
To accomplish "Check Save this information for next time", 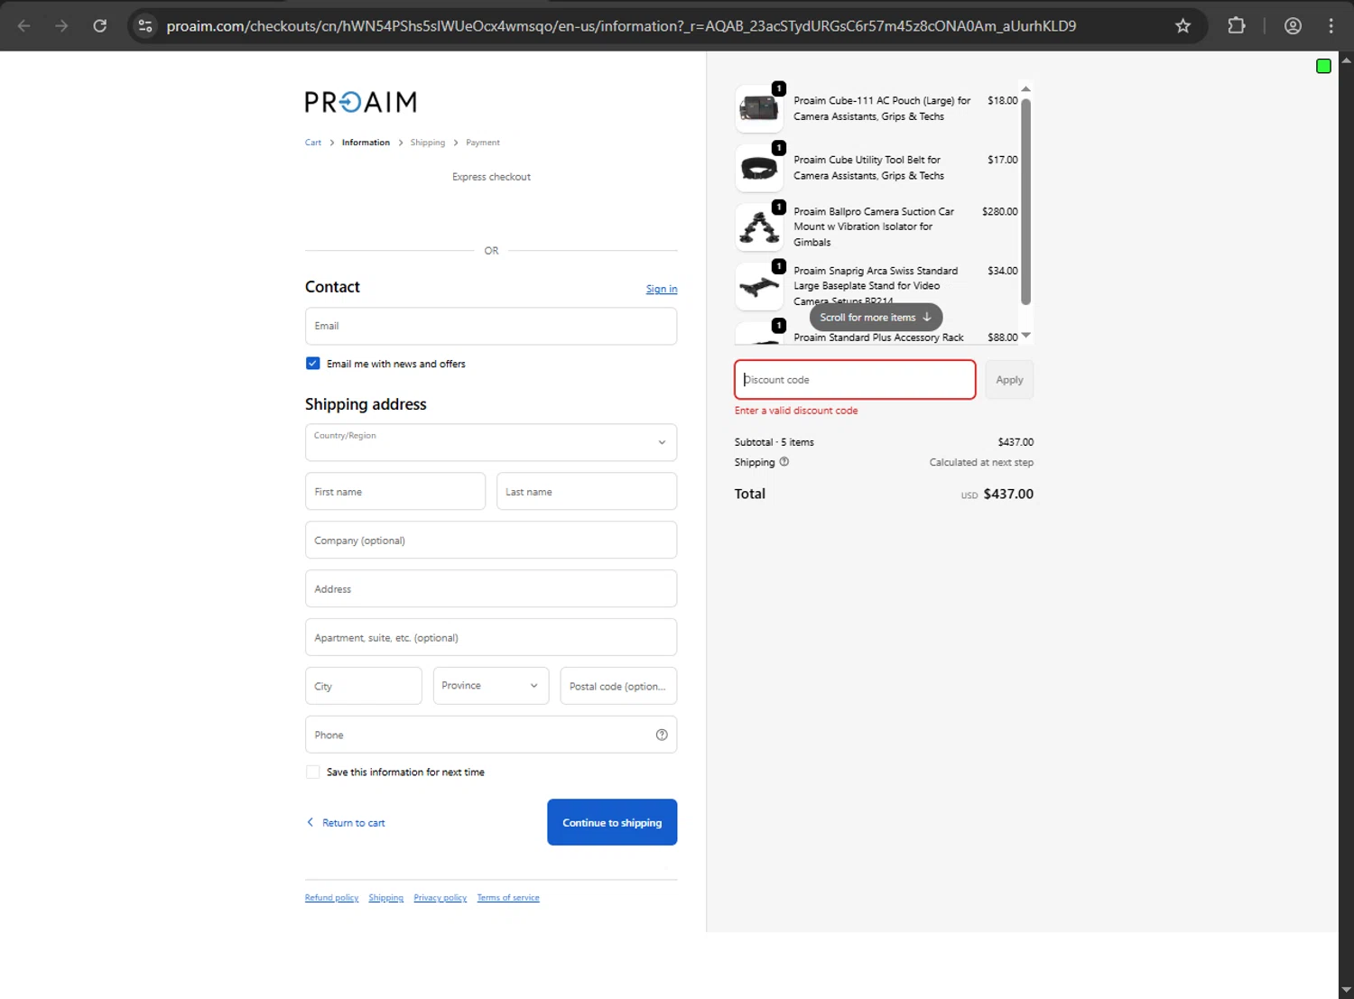I will [x=312, y=772].
